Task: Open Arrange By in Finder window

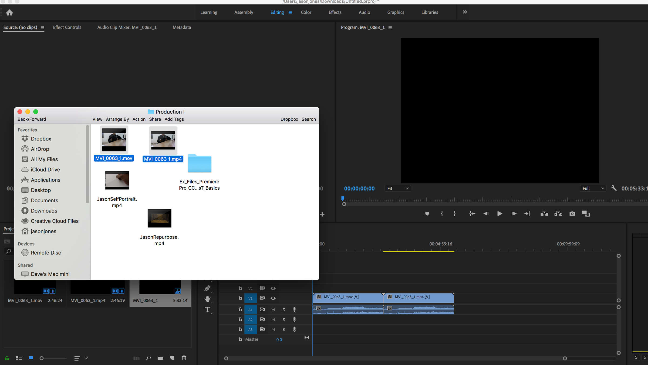Action: pyautogui.click(x=117, y=119)
